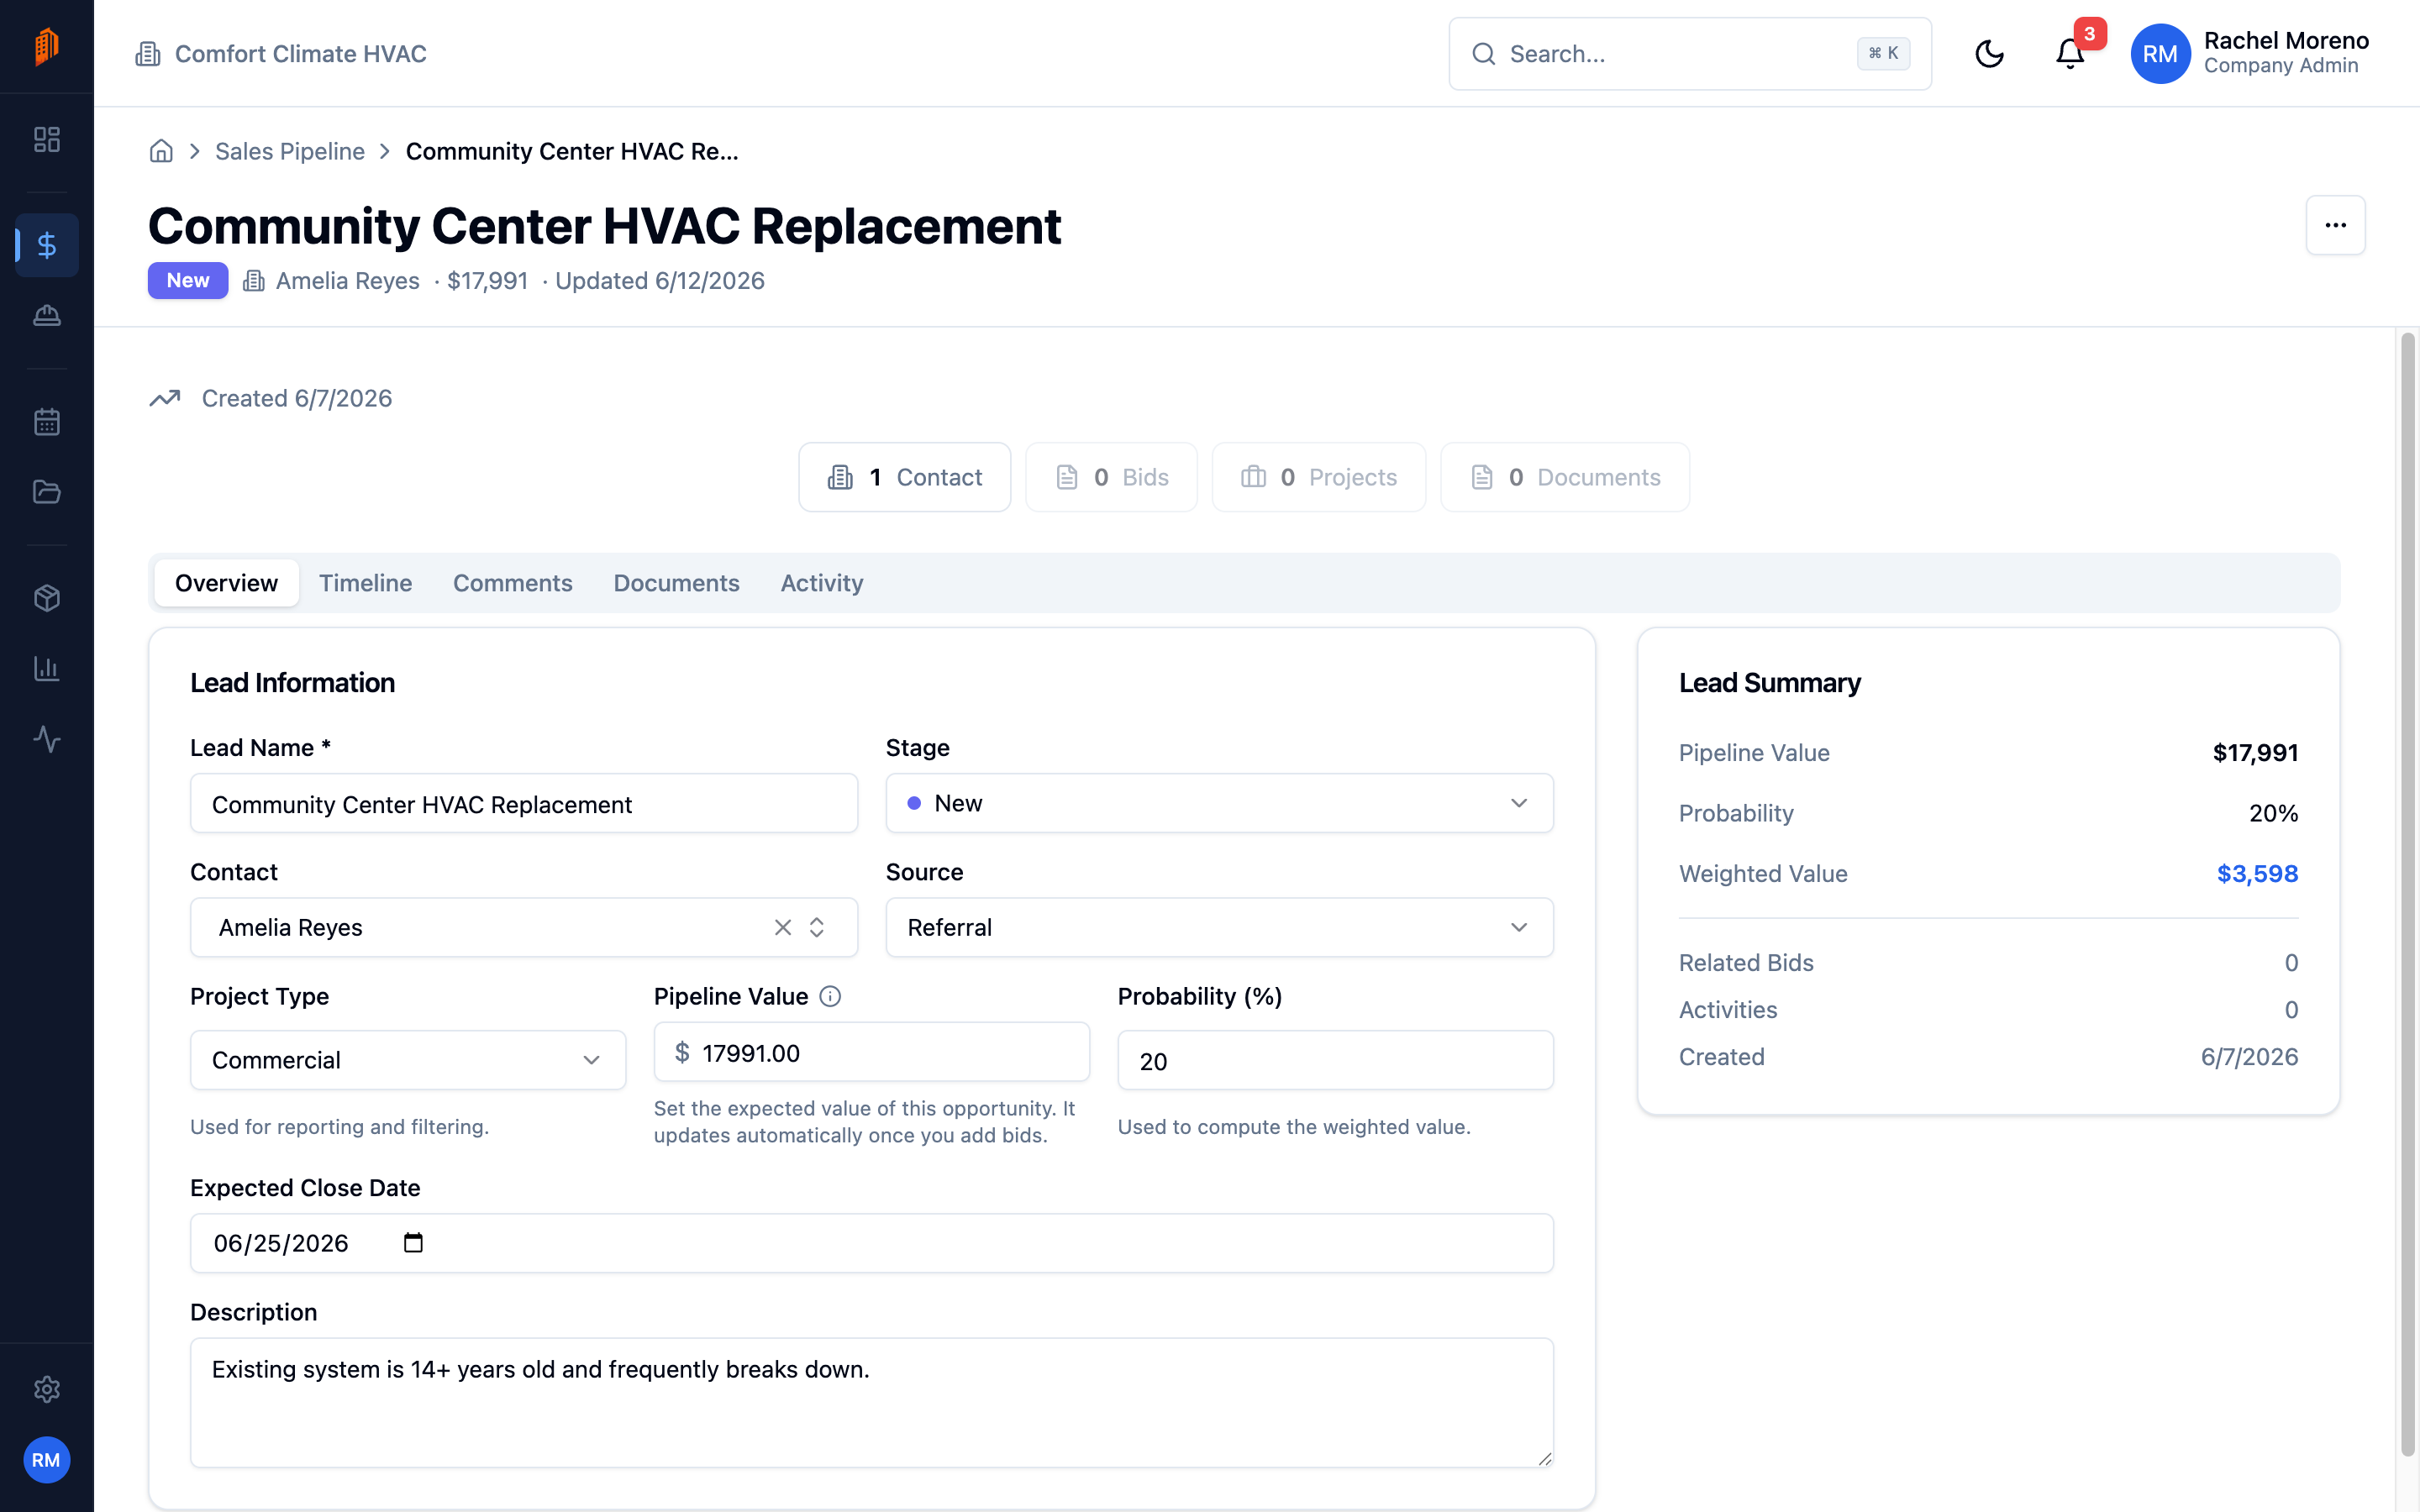The width and height of the screenshot is (2420, 1512).
Task: Click the 1 Contact button
Action: 904,477
